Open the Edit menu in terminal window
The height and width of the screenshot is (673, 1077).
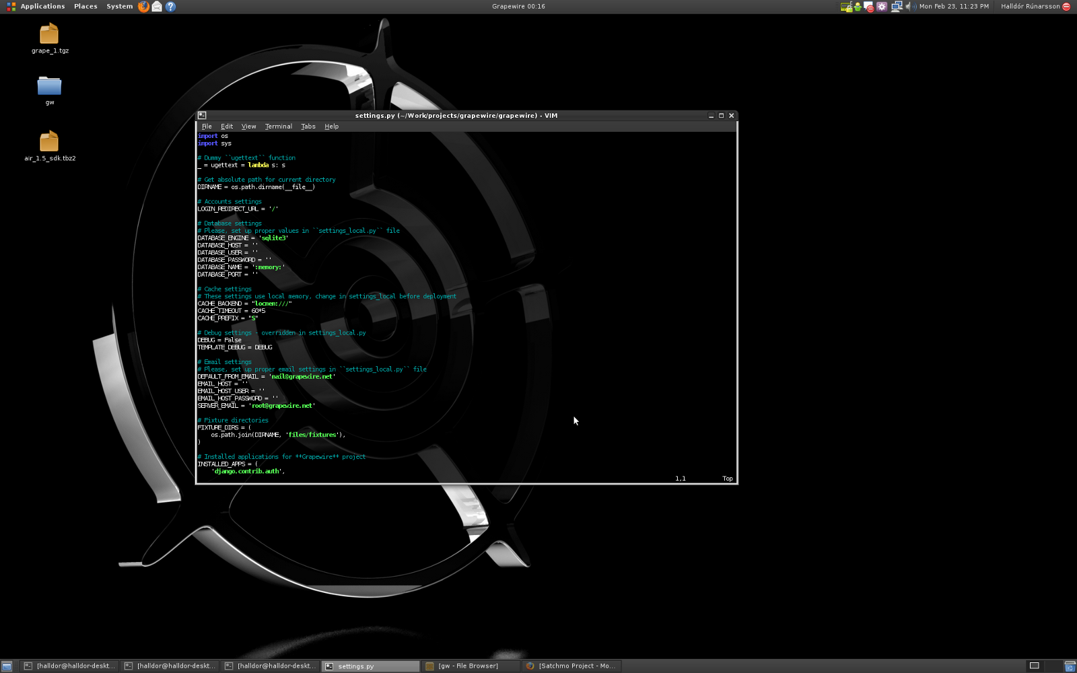(227, 127)
